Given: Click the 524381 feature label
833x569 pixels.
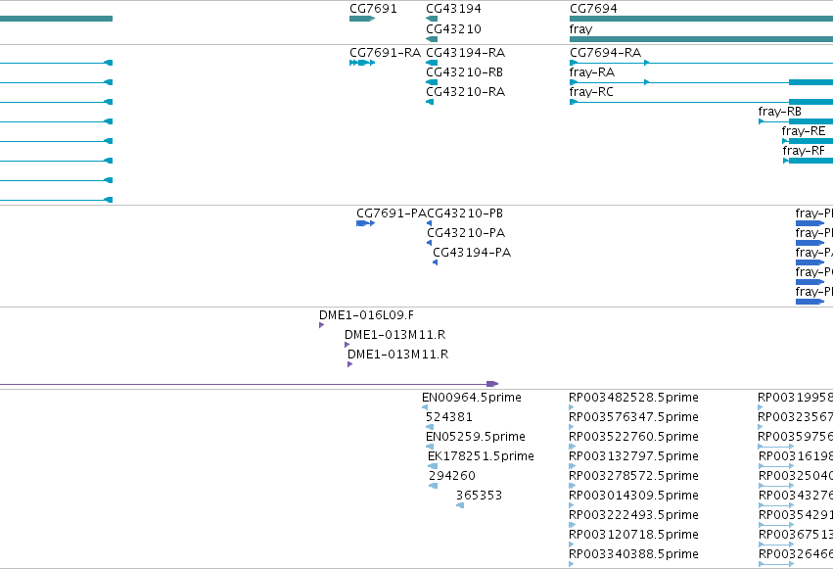Looking at the screenshot, I should tap(449, 417).
